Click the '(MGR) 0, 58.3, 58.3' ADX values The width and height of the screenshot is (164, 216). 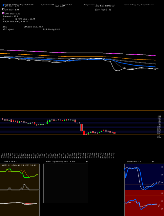[33, 27]
